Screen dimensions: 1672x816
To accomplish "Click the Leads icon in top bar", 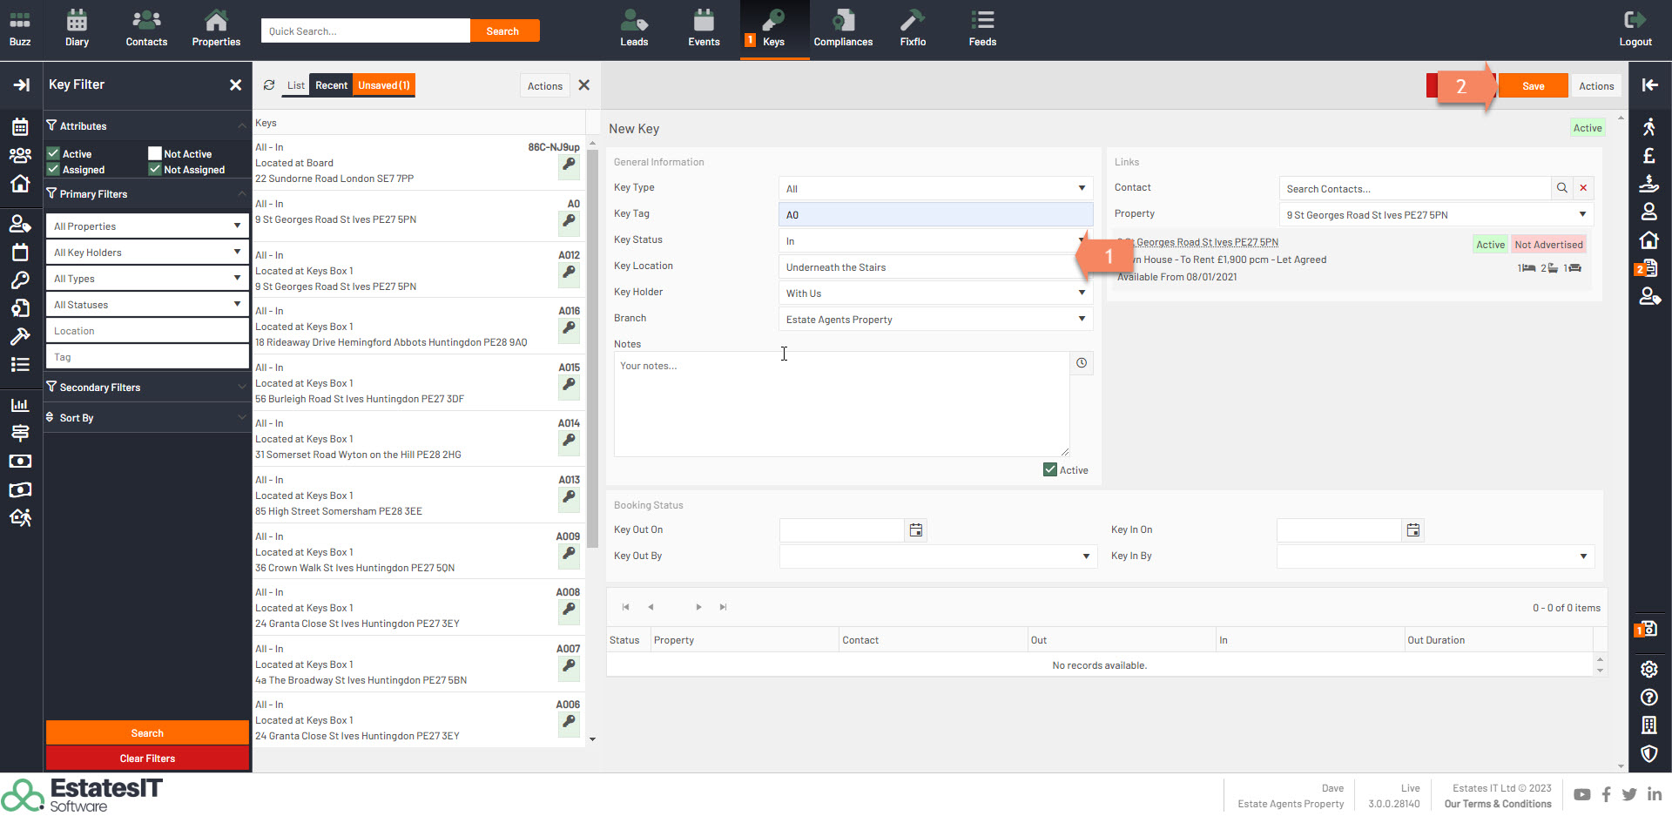I will pyautogui.click(x=634, y=29).
